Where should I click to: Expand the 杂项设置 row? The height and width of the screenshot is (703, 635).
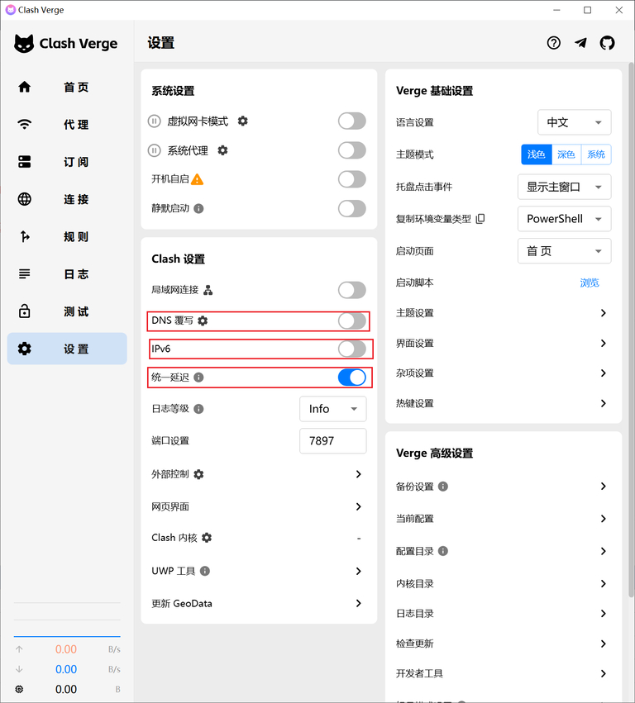click(x=504, y=373)
